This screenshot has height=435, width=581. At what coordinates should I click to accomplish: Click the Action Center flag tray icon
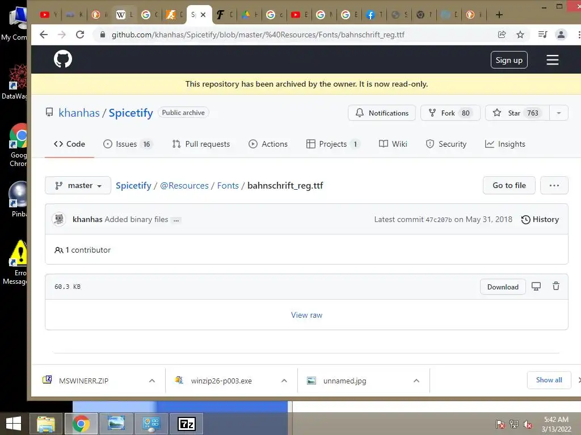pos(500,424)
